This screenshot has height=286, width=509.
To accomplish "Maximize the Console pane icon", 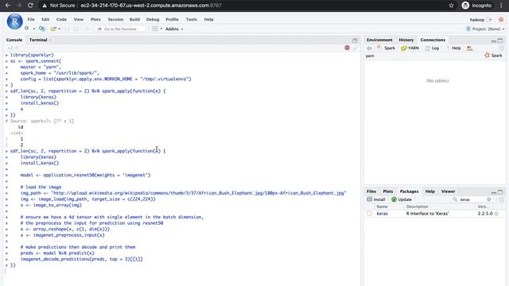I will click(x=355, y=41).
